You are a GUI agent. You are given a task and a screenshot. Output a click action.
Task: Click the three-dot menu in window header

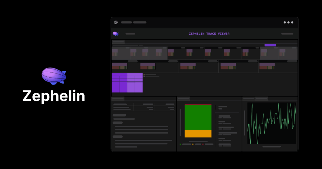pyautogui.click(x=288, y=22)
